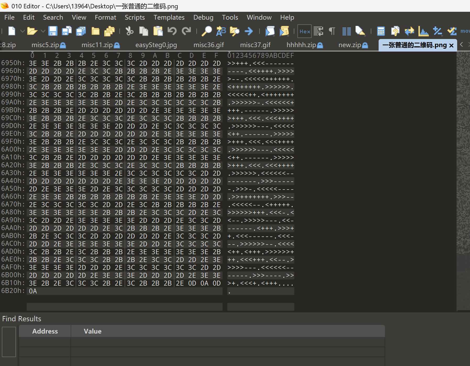Open the Window menu

[x=259, y=17]
